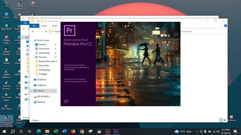Image resolution: width=241 pixels, height=135 pixels.
Task: Launch Microsoft Edge from the taskbar
Action: pos(38,131)
